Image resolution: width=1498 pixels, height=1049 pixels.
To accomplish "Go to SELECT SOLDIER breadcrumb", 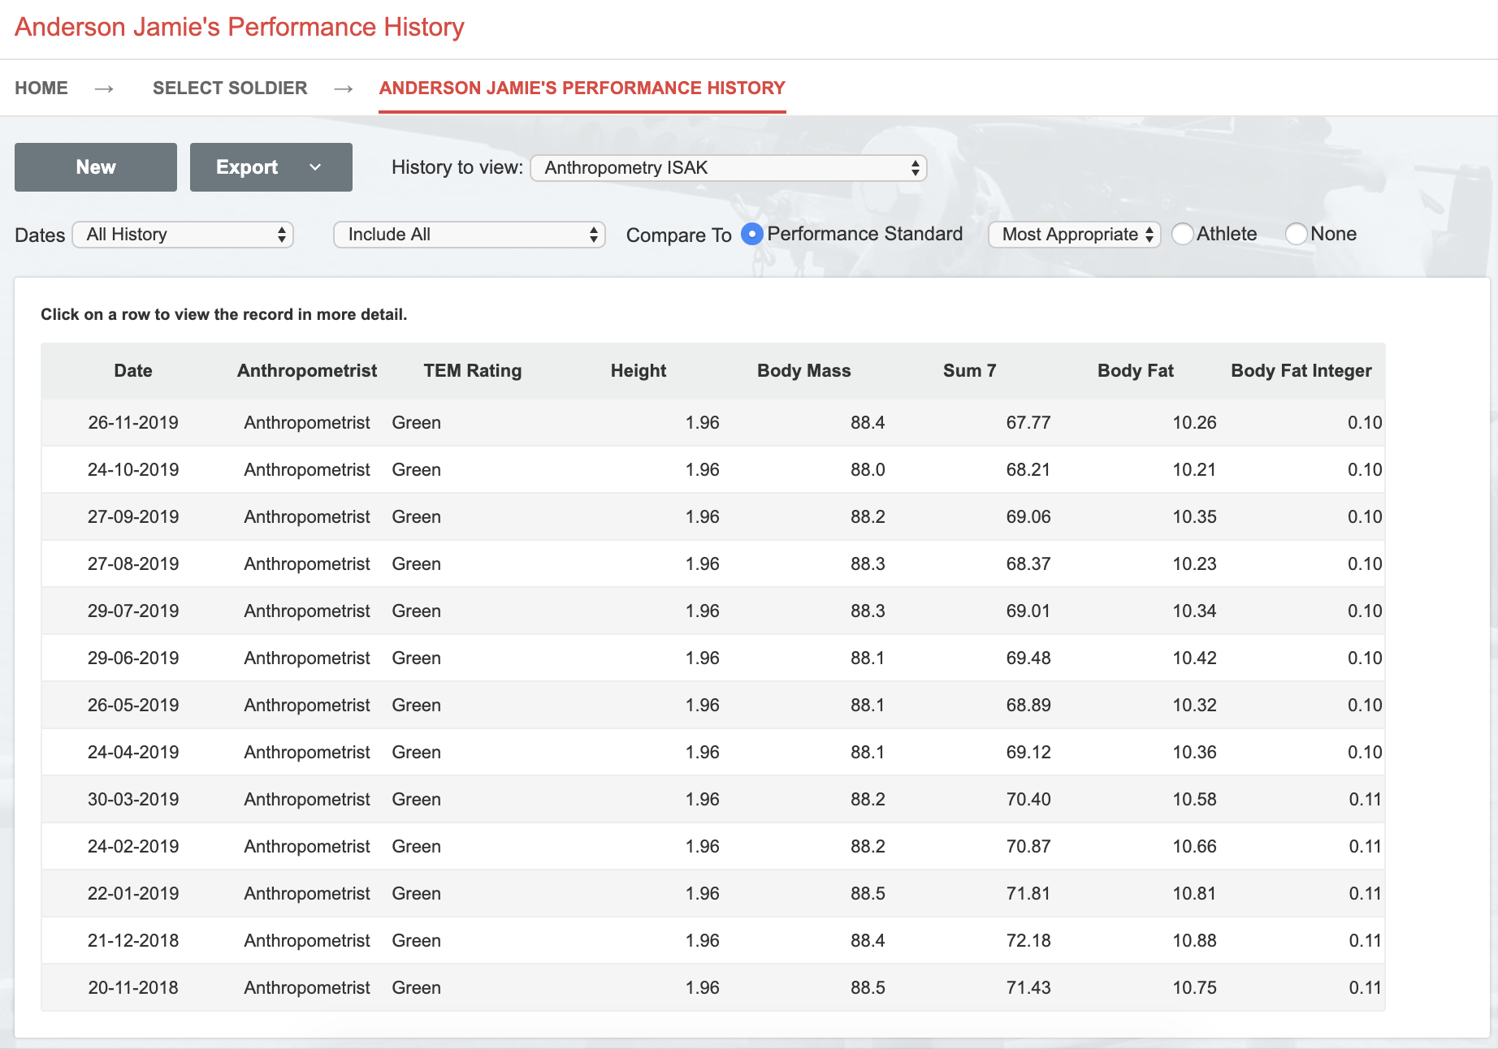I will [x=230, y=88].
